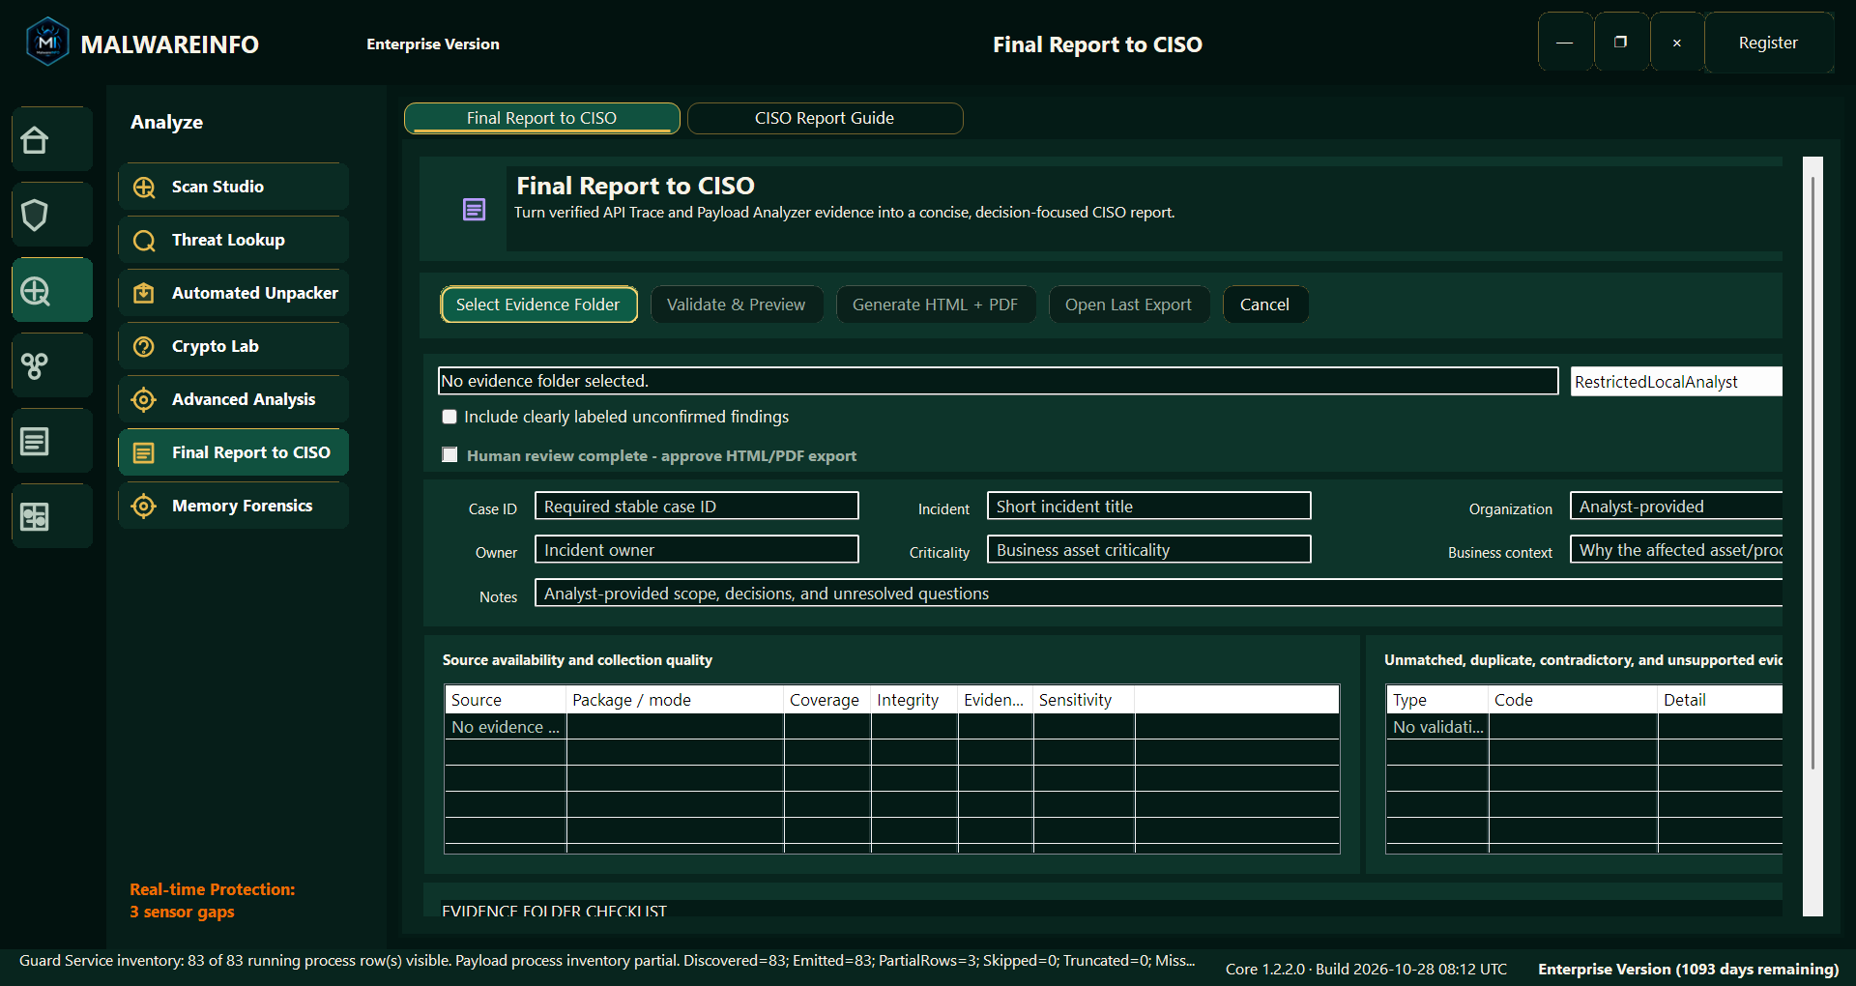Viewport: 1856px width, 986px height.
Task: Check Human review complete approval box
Action: point(449,454)
